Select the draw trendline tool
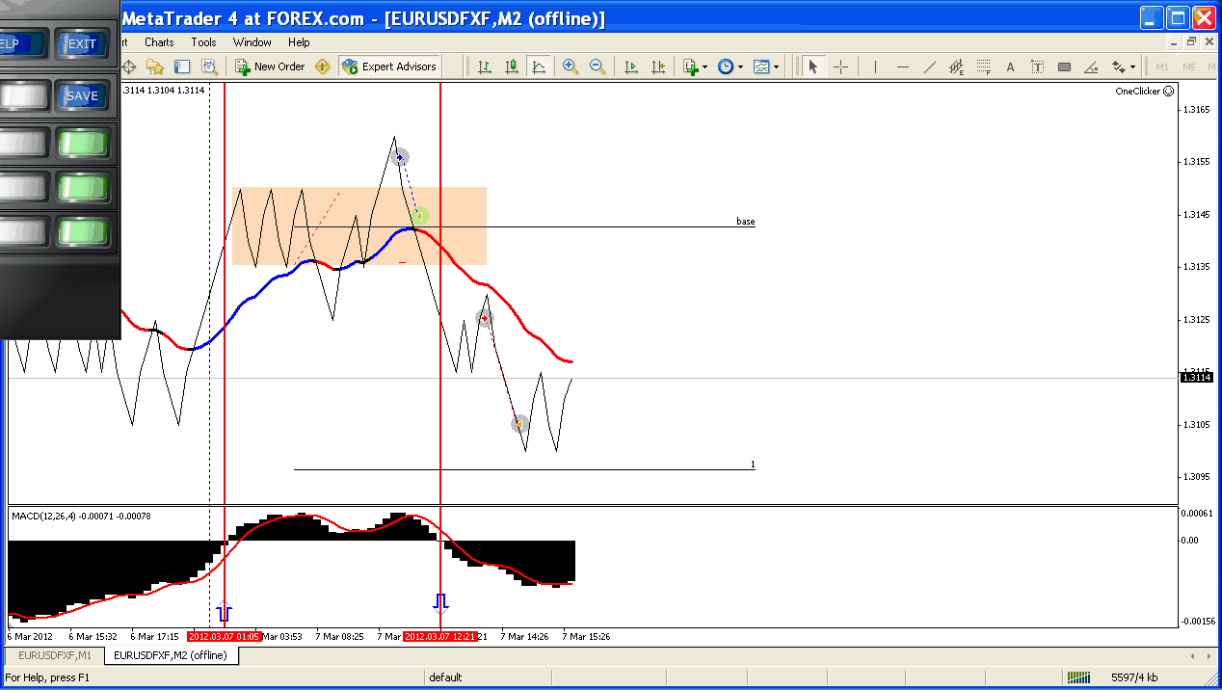The image size is (1222, 690). [x=929, y=66]
